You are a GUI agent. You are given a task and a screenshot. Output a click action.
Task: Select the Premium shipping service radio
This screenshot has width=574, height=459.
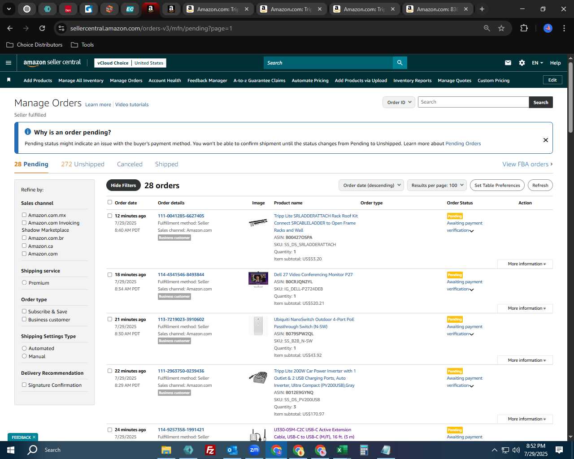pos(24,282)
